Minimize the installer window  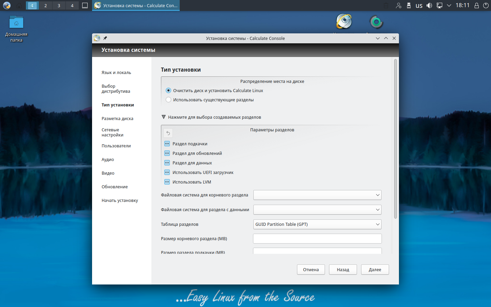click(378, 38)
